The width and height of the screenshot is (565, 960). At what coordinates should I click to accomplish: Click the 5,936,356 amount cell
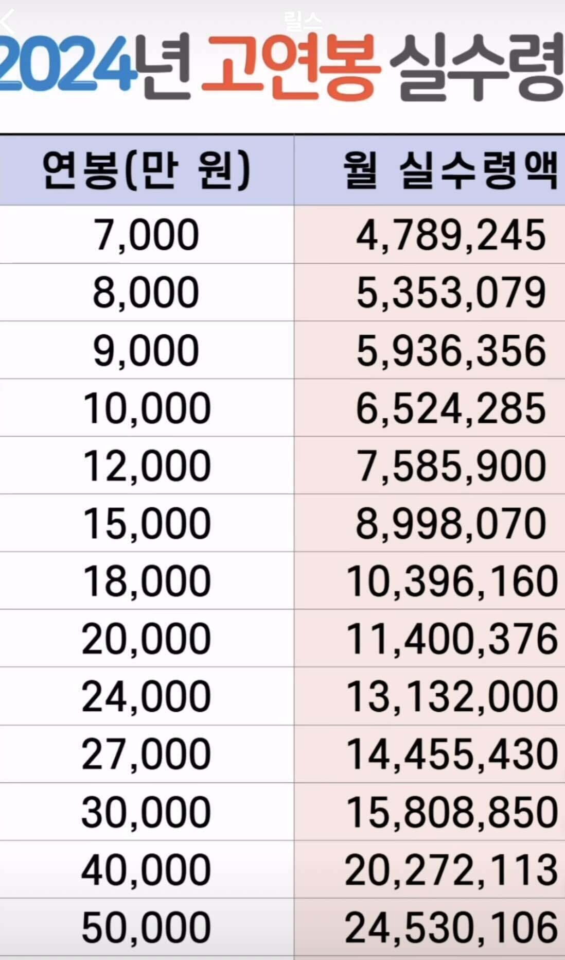click(430, 350)
